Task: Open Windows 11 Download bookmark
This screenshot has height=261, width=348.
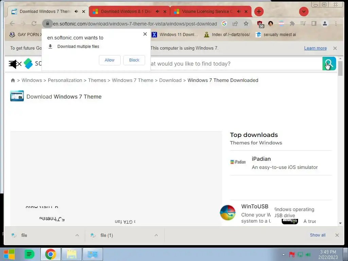Action: click(x=175, y=35)
